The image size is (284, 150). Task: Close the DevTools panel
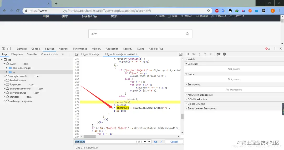point(281,49)
